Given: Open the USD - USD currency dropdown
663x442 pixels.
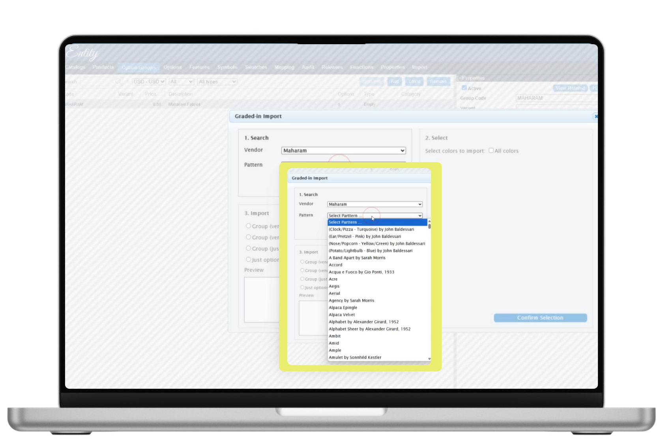Looking at the screenshot, I should coord(149,82).
